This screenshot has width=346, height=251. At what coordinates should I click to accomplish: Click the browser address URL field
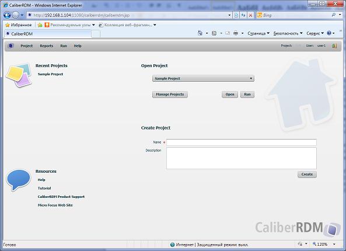130,15
